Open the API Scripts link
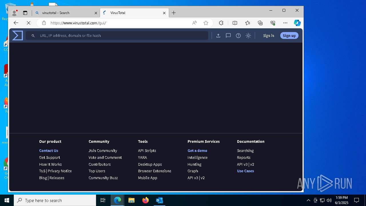This screenshot has width=366, height=206. coord(147,150)
